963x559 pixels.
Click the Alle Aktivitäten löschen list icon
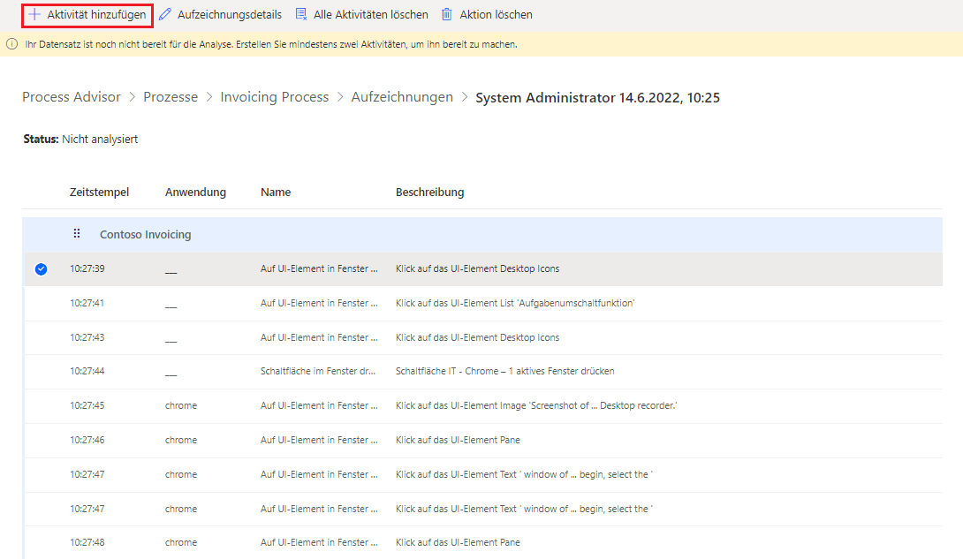[x=301, y=15]
